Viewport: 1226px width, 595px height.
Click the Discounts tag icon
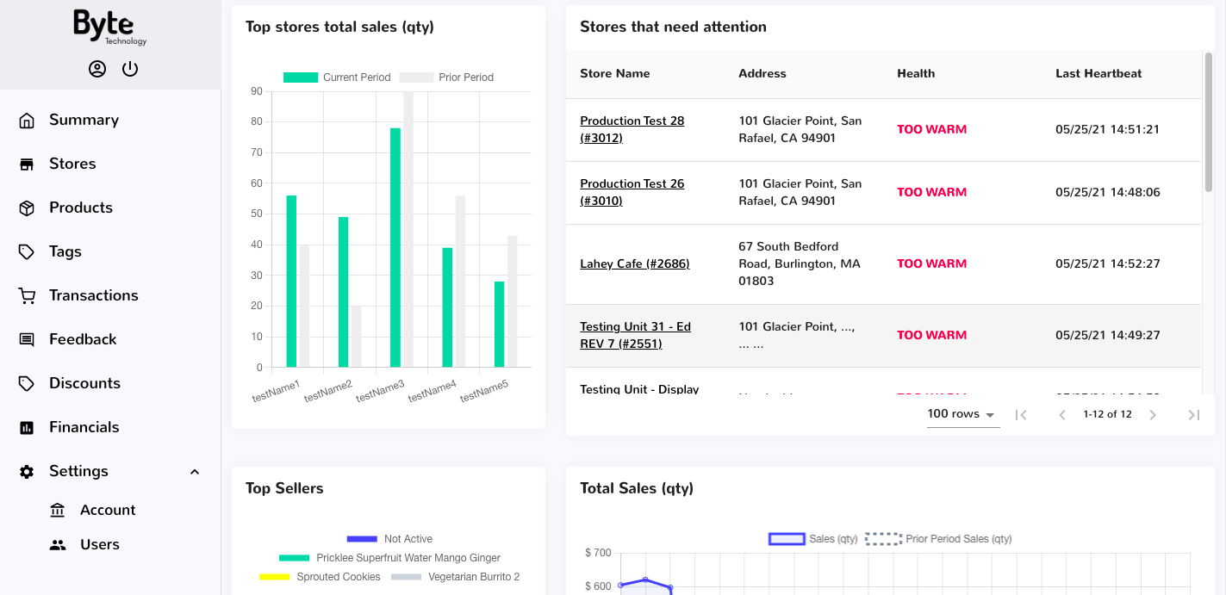tap(27, 384)
